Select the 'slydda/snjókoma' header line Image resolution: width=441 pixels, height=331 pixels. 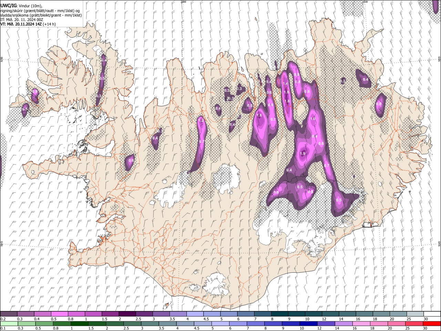click(41, 15)
